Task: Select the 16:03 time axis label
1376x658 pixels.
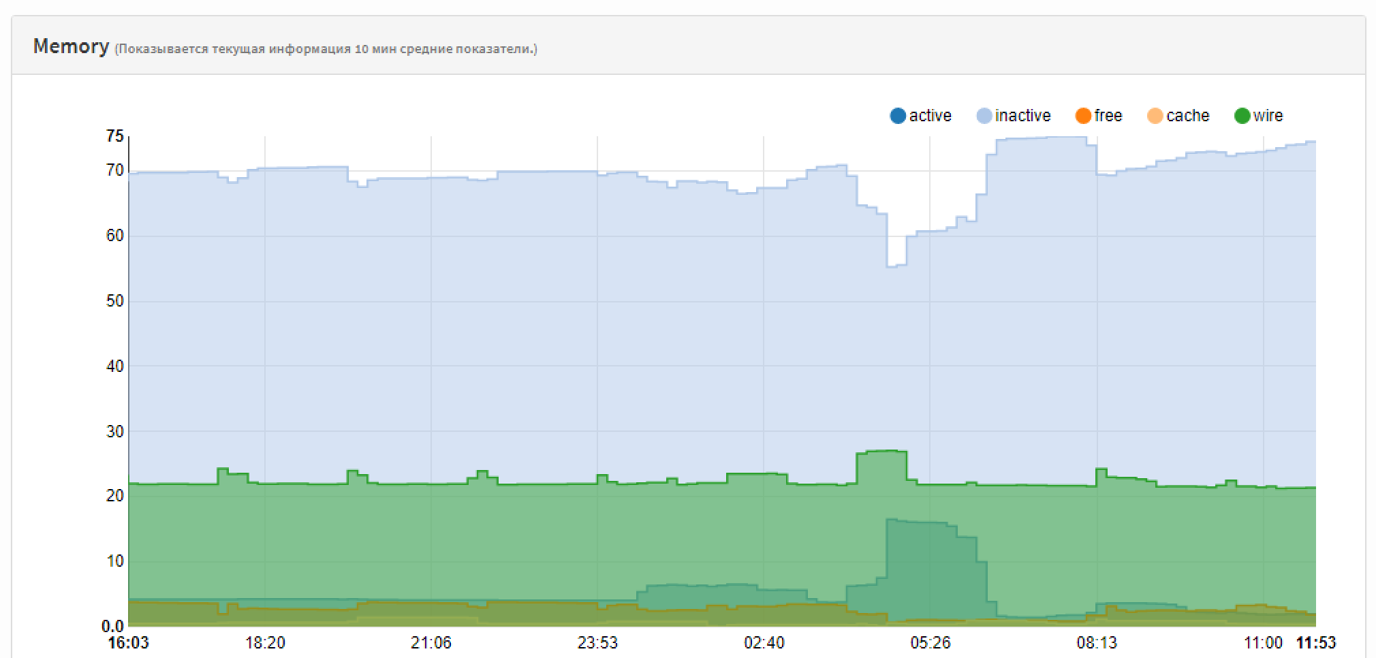Action: (129, 643)
